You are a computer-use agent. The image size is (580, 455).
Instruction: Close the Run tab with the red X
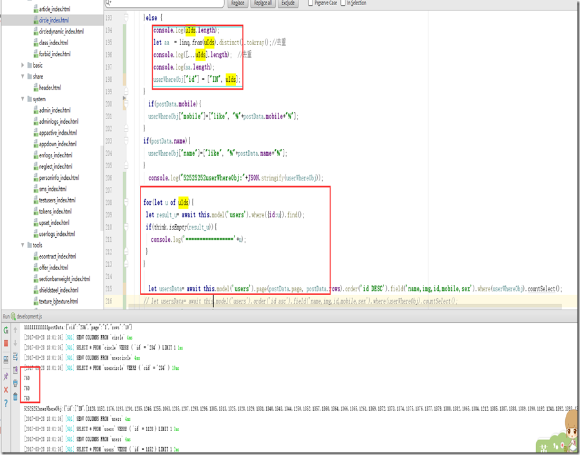point(6,389)
